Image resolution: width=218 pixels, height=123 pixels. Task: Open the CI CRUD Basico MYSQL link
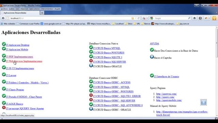[107, 48]
